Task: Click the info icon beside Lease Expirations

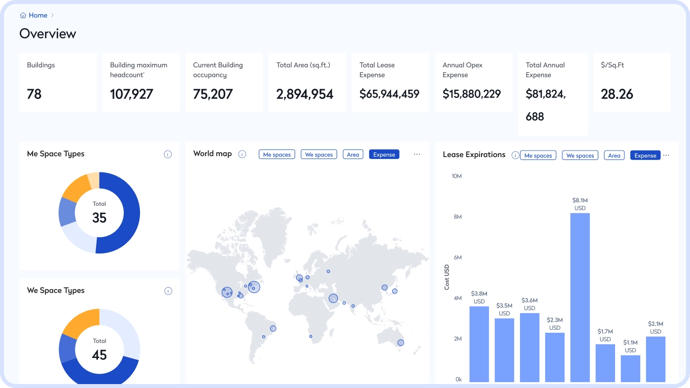Action: [516, 155]
